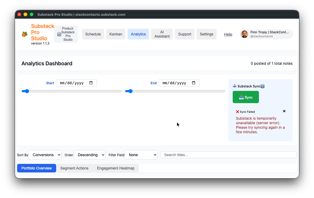This screenshot has height=198, width=314.
Task: Click the yellow macOS minimize window button
Action: (25, 14)
